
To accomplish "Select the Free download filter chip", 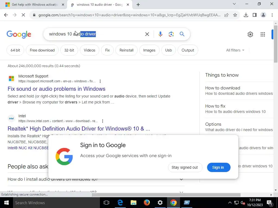I will click(42, 50).
